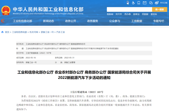Click the ministry title 中华人民共和国工业和信息化部

click(48, 9)
